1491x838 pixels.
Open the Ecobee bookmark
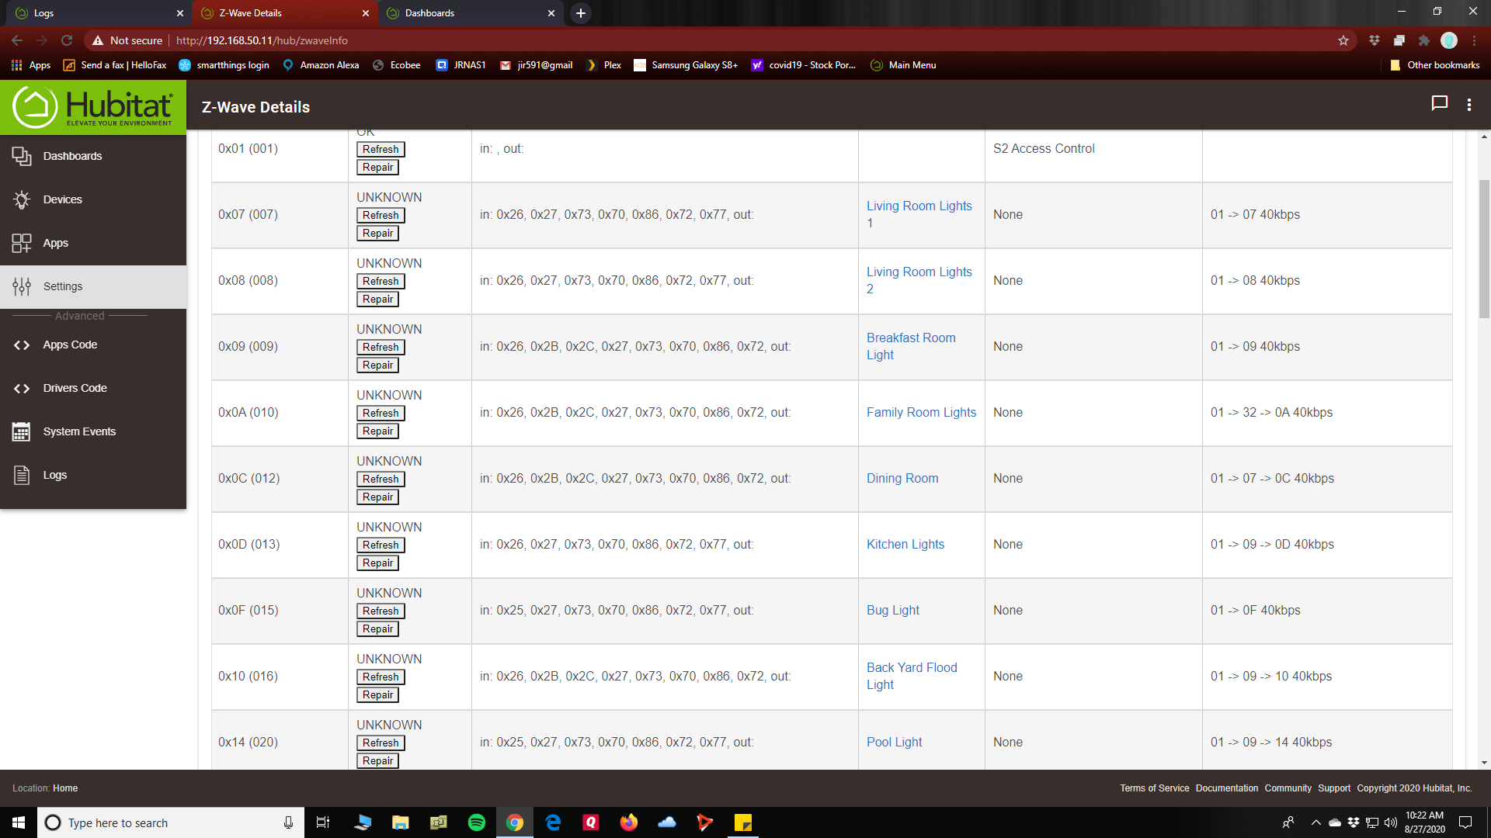point(397,65)
